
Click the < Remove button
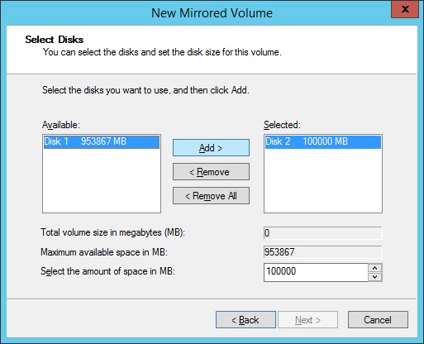pyautogui.click(x=211, y=172)
